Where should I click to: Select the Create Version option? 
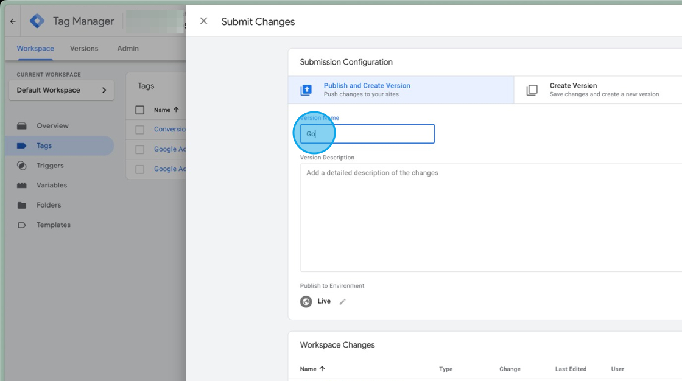[x=573, y=89]
